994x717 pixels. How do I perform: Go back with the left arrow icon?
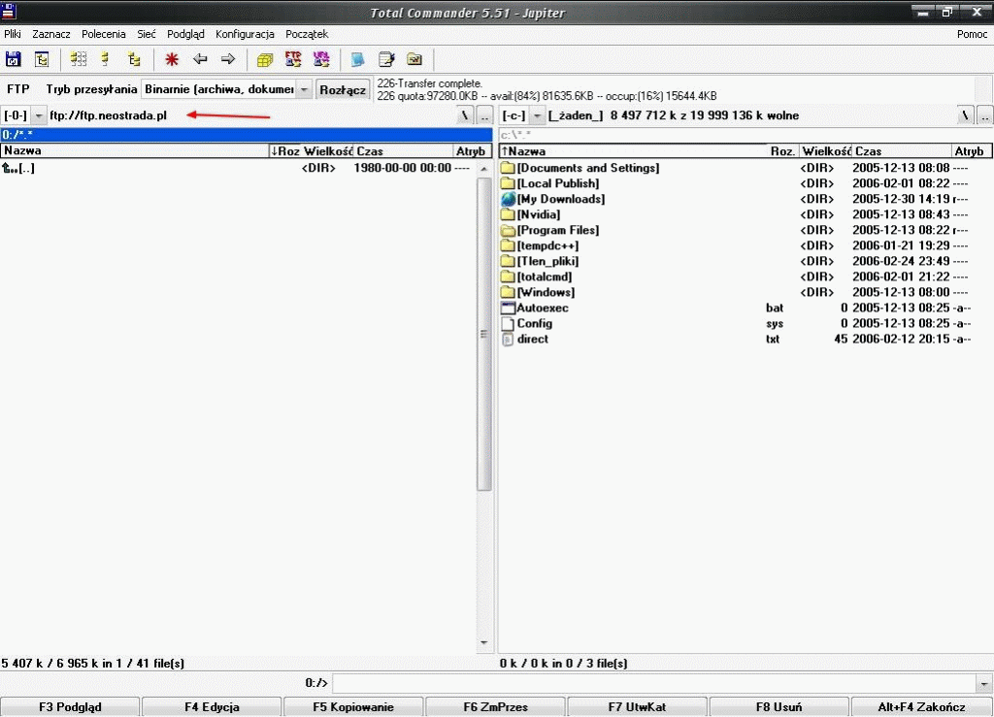pos(200,59)
